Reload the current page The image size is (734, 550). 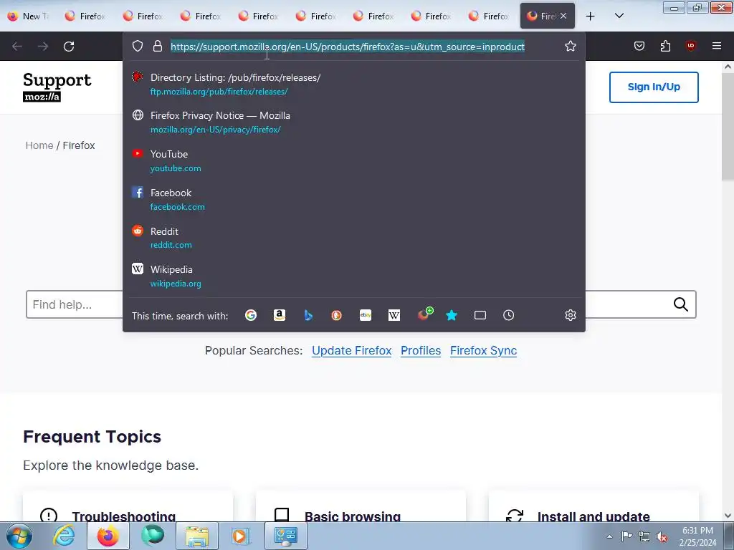coord(69,47)
